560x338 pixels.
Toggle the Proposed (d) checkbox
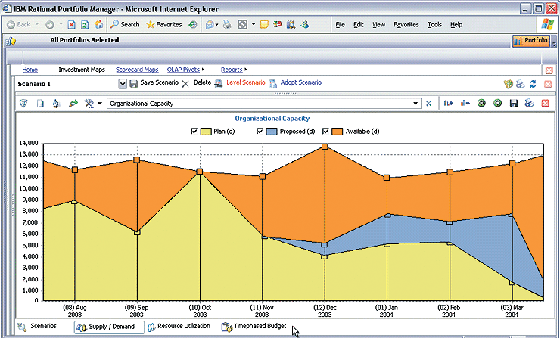pyautogui.click(x=260, y=132)
